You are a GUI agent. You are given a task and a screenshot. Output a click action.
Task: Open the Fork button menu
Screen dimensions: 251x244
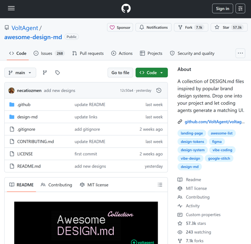pyautogui.click(x=190, y=28)
